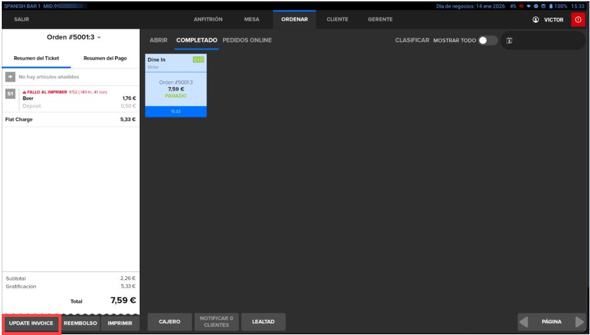Click the Victor user profile icon
This screenshot has height=335, width=590.
536,20
